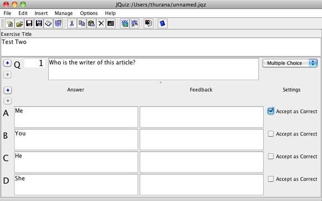322x201 pixels.
Task: Go to next question with down arrow beside Q
Action: [x=7, y=74]
